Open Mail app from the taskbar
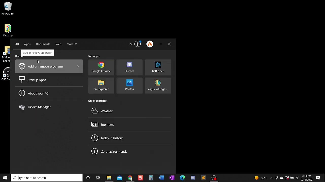 click(x=119, y=178)
